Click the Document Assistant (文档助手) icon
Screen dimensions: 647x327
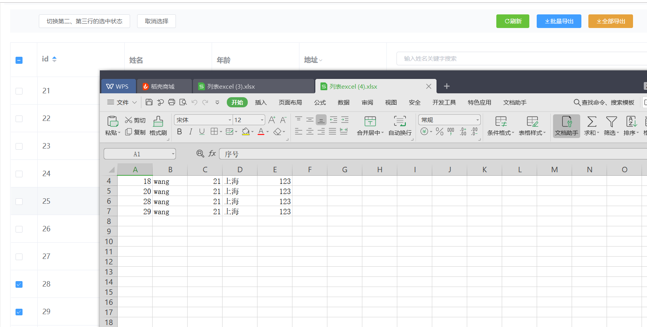567,121
